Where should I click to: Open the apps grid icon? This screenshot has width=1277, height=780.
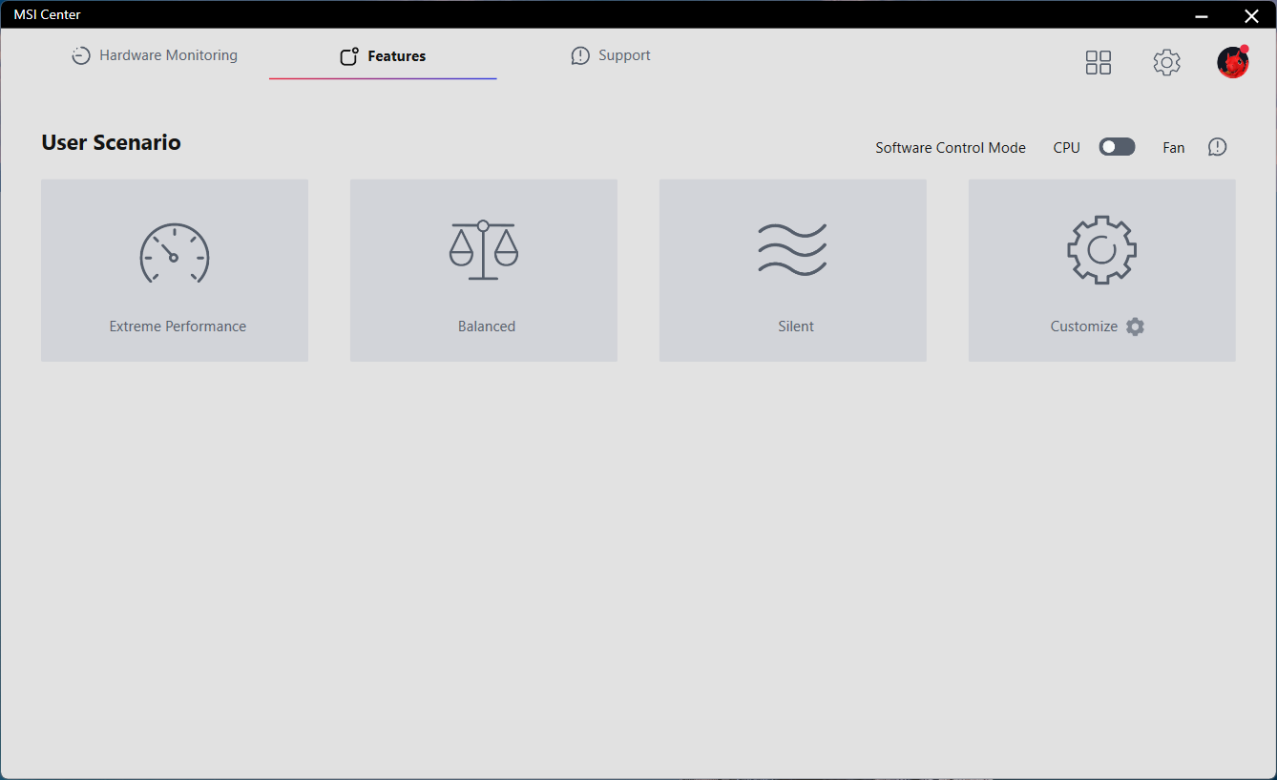click(x=1099, y=62)
